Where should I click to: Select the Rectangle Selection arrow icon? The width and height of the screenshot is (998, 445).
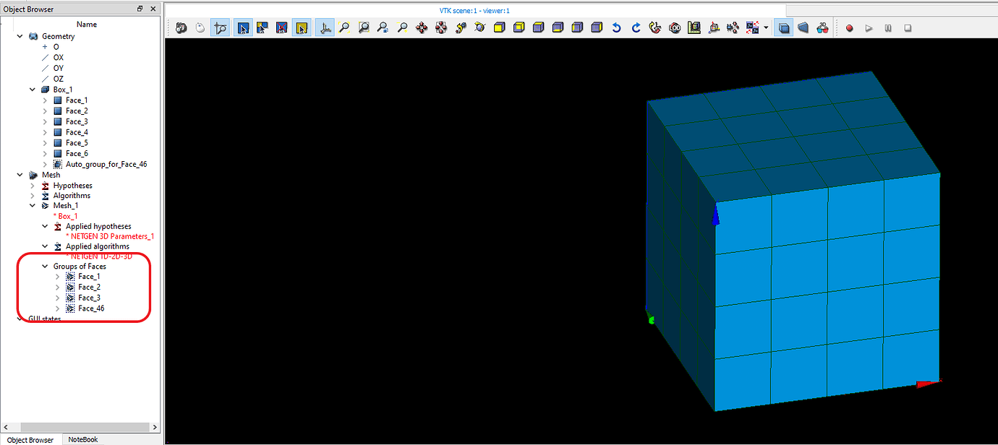[243, 27]
